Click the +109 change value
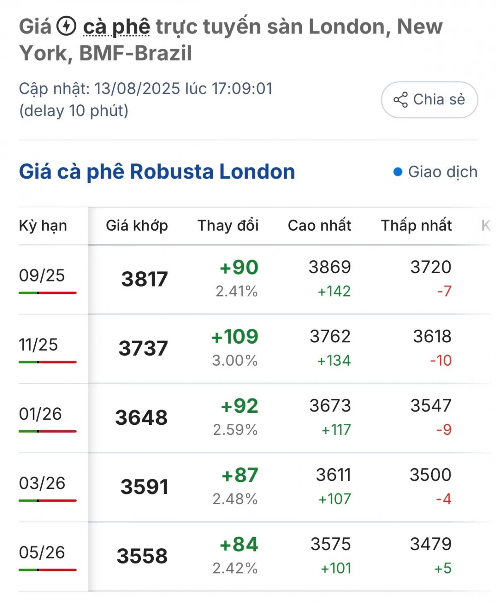 [x=235, y=337]
